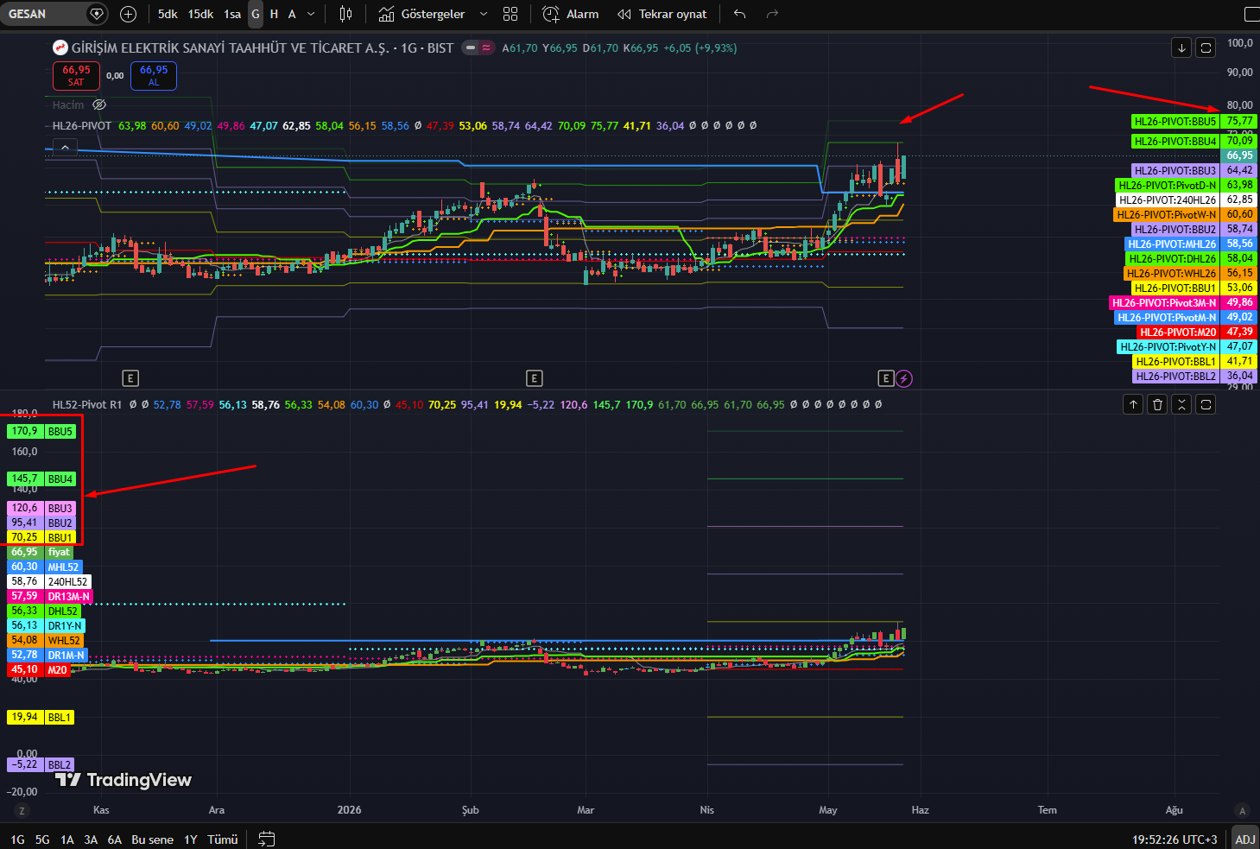Image resolution: width=1260 pixels, height=849 pixels.
Task: Click the HL52-Pivot R1 legend title
Action: (x=87, y=404)
